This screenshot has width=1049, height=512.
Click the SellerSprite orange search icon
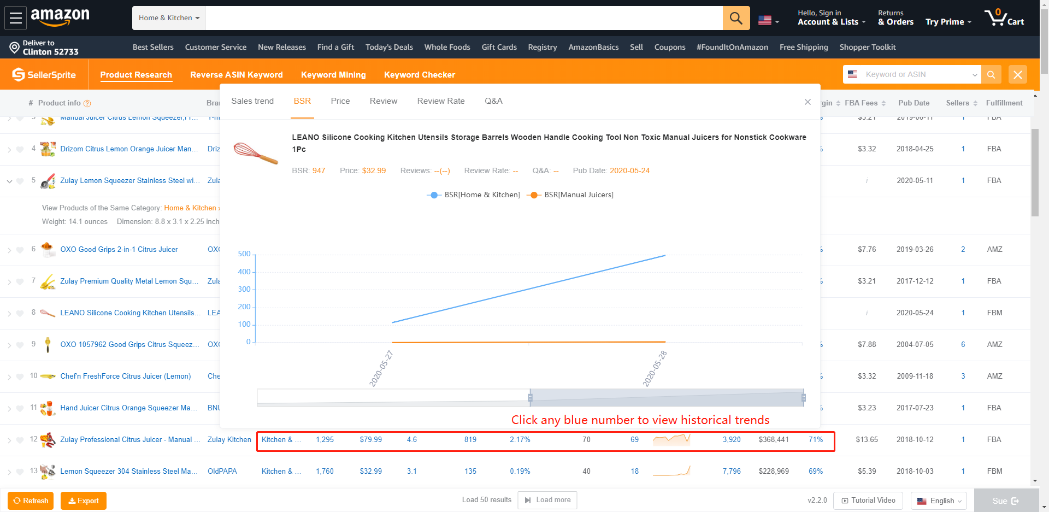[991, 75]
